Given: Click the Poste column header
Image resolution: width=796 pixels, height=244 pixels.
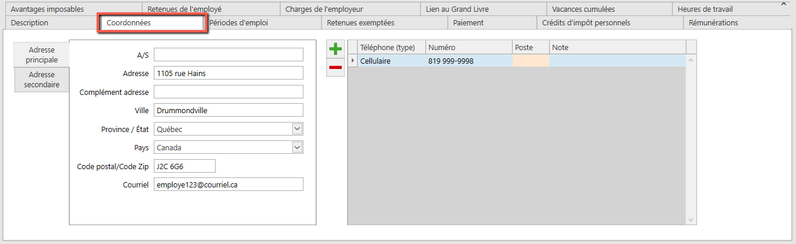Looking at the screenshot, I should pos(531,47).
